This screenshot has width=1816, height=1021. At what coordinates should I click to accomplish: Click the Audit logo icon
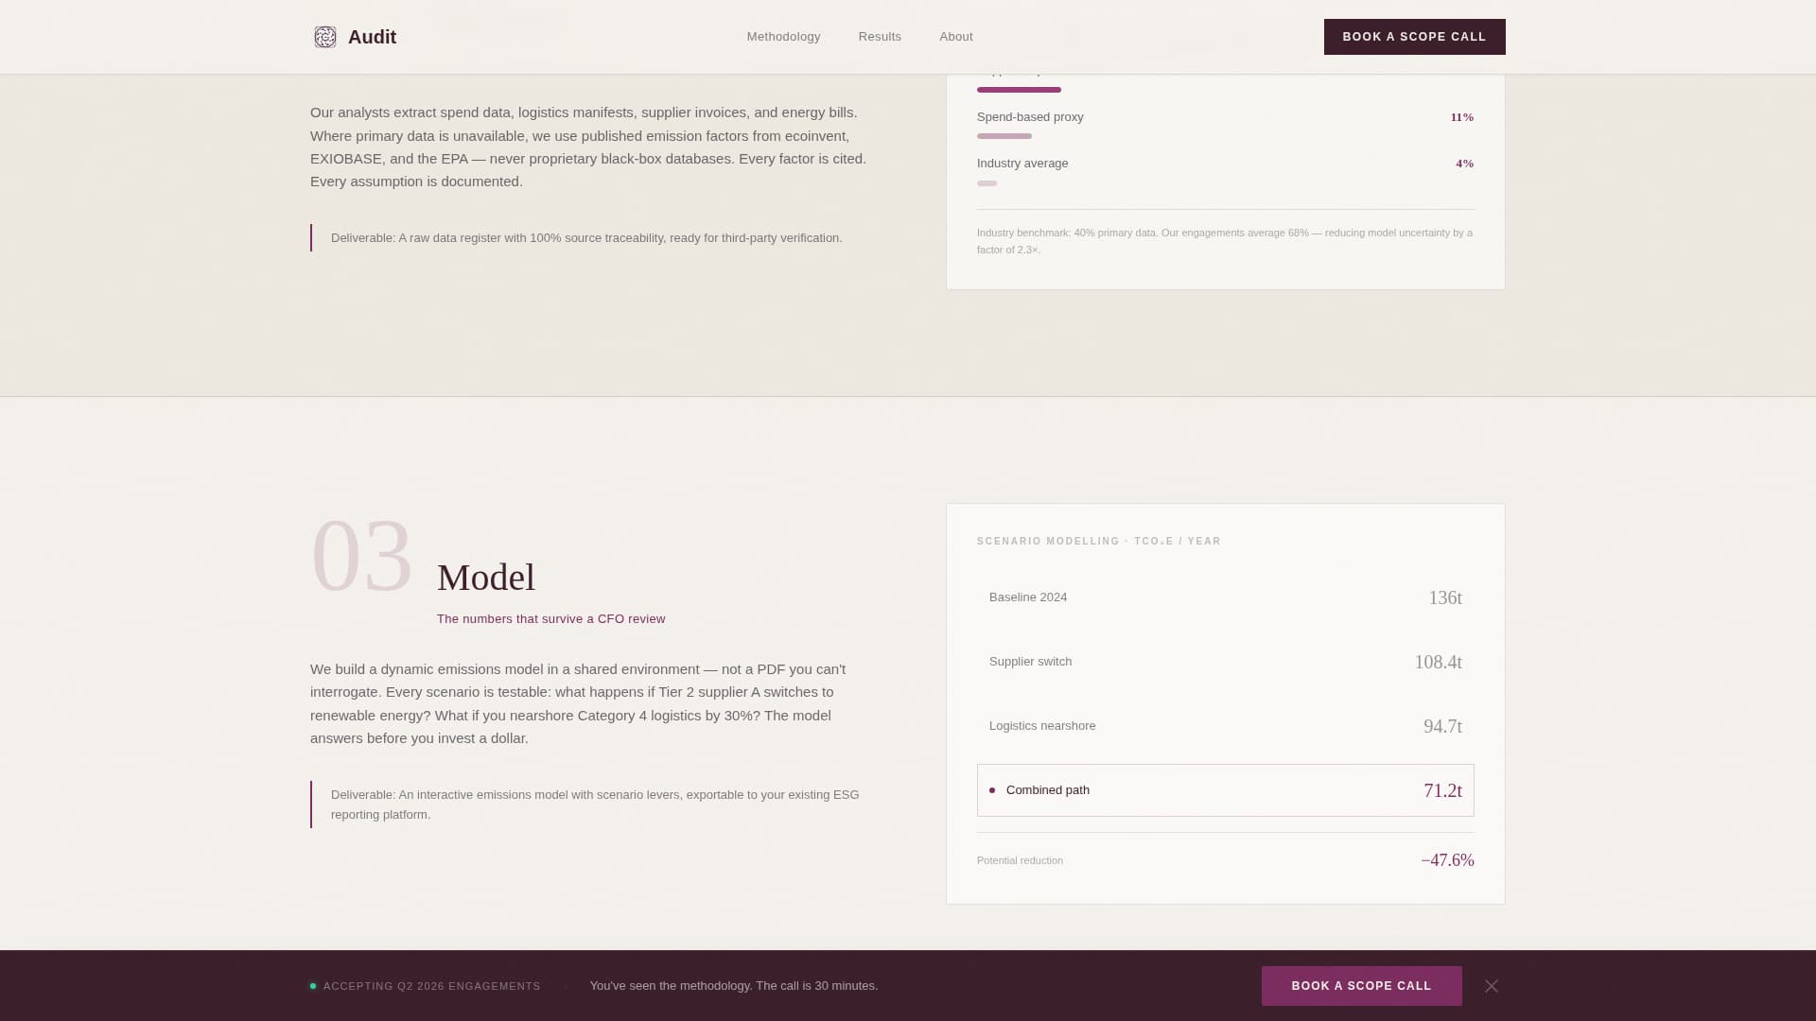click(x=325, y=37)
